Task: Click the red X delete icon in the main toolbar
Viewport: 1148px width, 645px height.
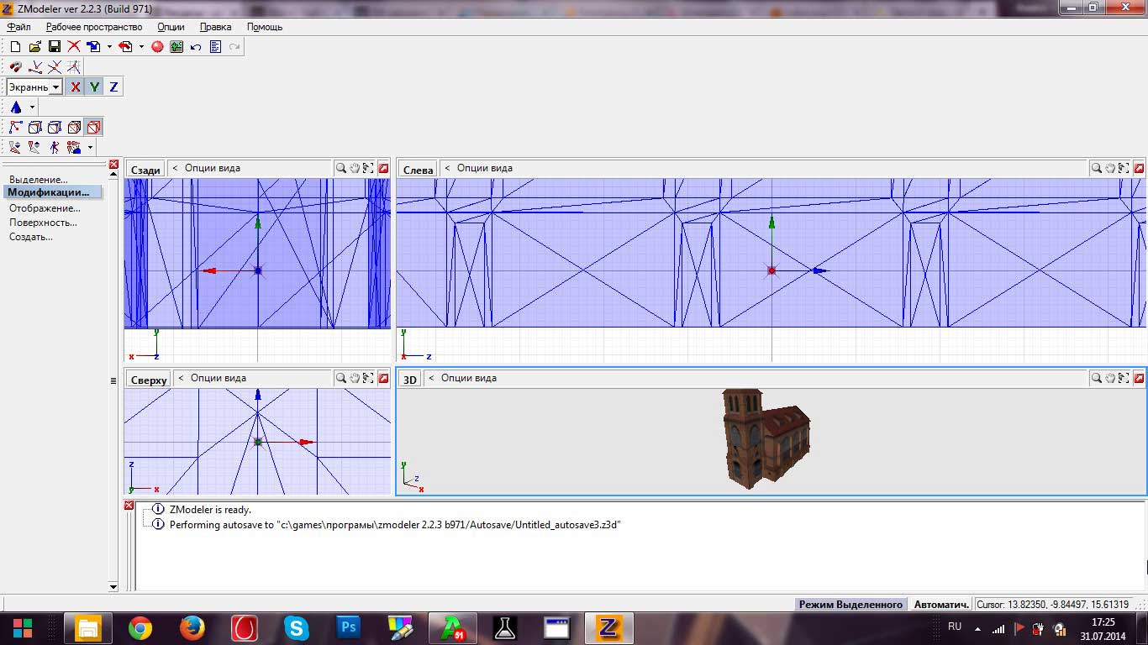Action: [x=74, y=47]
